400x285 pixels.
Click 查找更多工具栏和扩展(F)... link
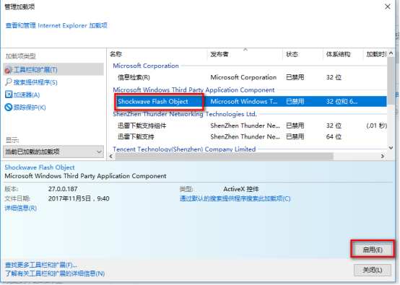pos(41,265)
